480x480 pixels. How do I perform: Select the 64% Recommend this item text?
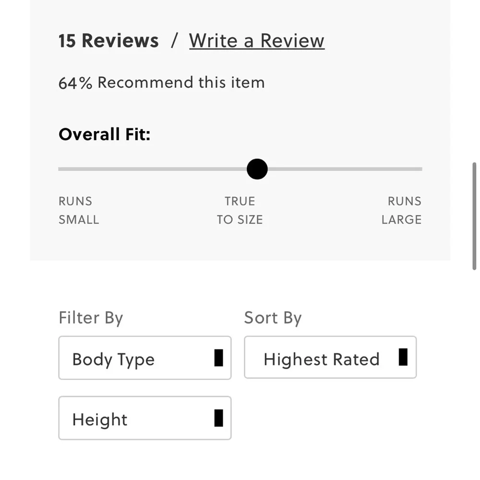pyautogui.click(x=162, y=83)
